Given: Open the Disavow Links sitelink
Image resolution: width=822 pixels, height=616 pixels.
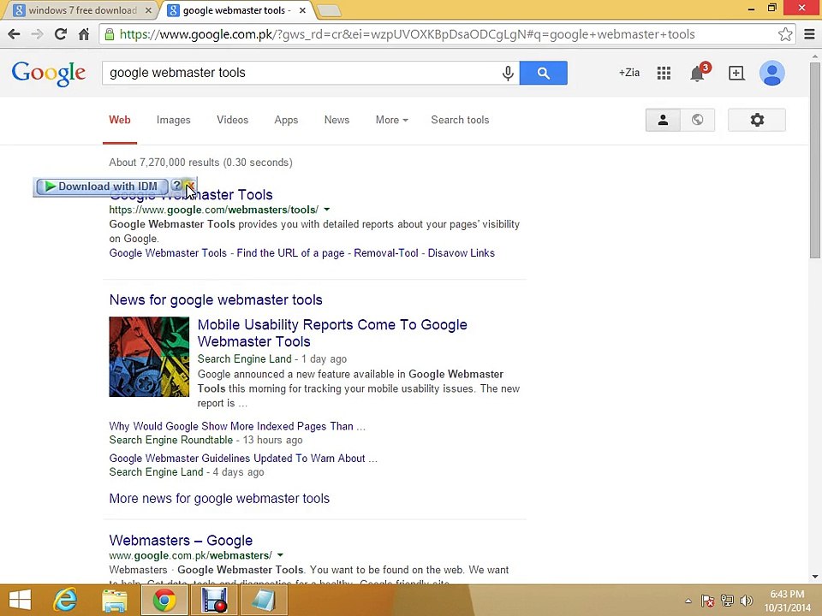Looking at the screenshot, I should [x=462, y=253].
